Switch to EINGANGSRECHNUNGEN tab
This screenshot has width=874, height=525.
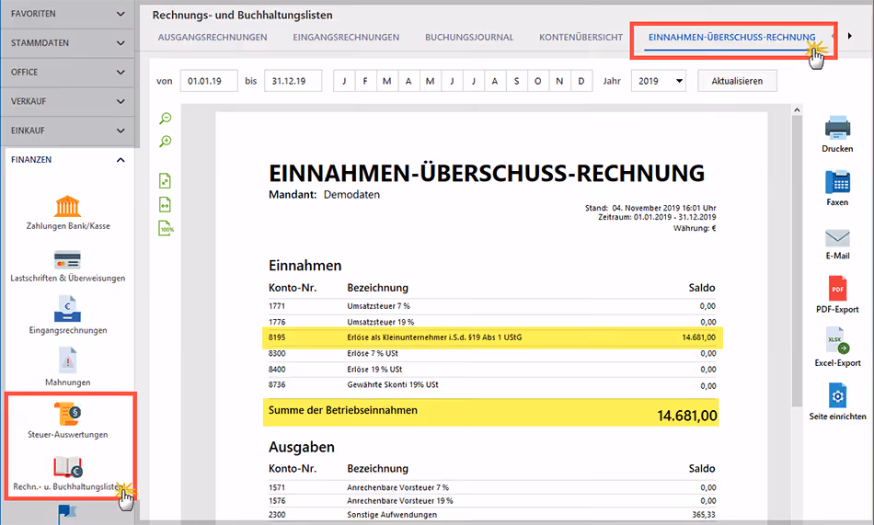click(x=346, y=38)
